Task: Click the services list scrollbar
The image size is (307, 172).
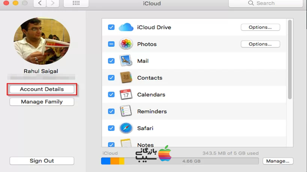Action: pos(290,59)
